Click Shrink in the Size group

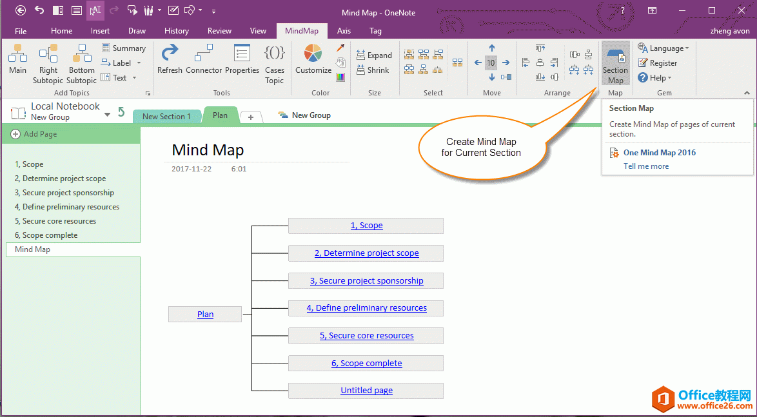click(x=373, y=69)
